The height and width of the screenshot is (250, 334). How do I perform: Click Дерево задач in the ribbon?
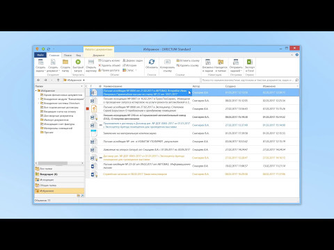(x=133, y=60)
